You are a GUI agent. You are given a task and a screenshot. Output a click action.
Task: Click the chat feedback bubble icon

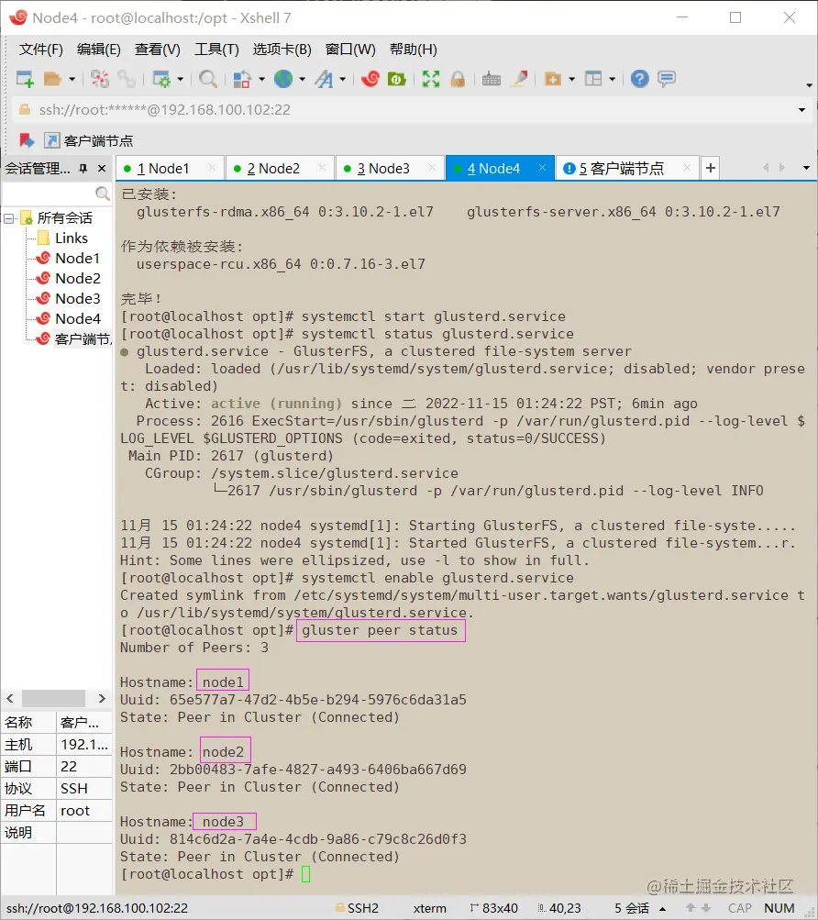pos(667,79)
